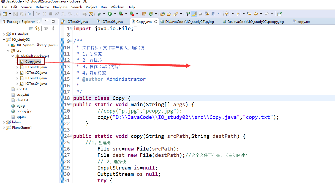This screenshot has height=183, width=335.
Task: Click the Search flashlight icon
Action: [175, 14]
